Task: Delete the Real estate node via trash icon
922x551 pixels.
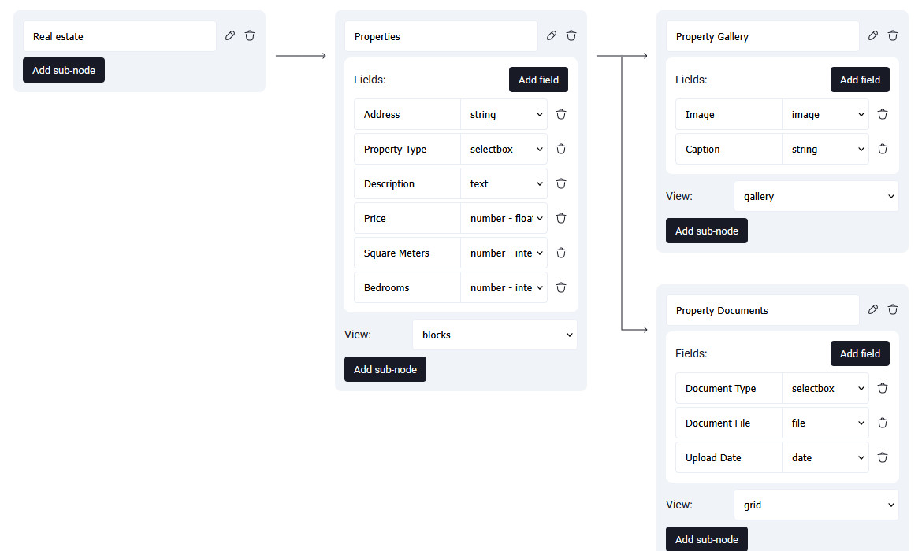Action: [x=250, y=35]
